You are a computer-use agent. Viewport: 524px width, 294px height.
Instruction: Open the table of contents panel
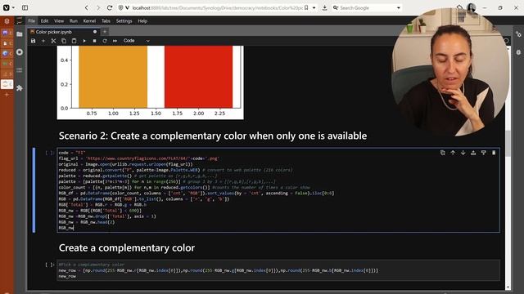tap(20, 70)
